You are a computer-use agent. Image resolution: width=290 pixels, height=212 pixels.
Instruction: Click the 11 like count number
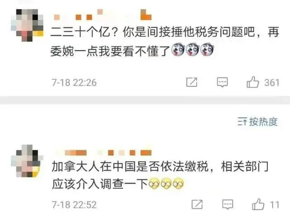[275, 205]
